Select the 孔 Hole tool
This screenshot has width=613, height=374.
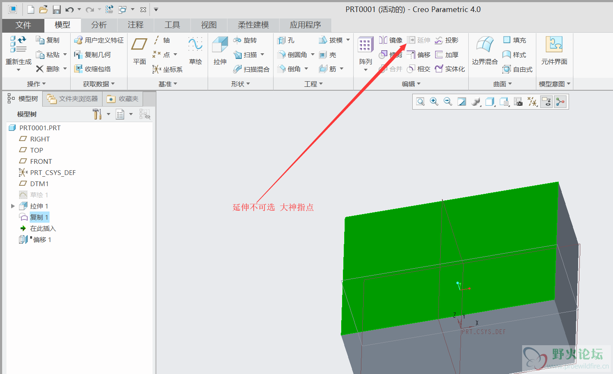point(286,40)
